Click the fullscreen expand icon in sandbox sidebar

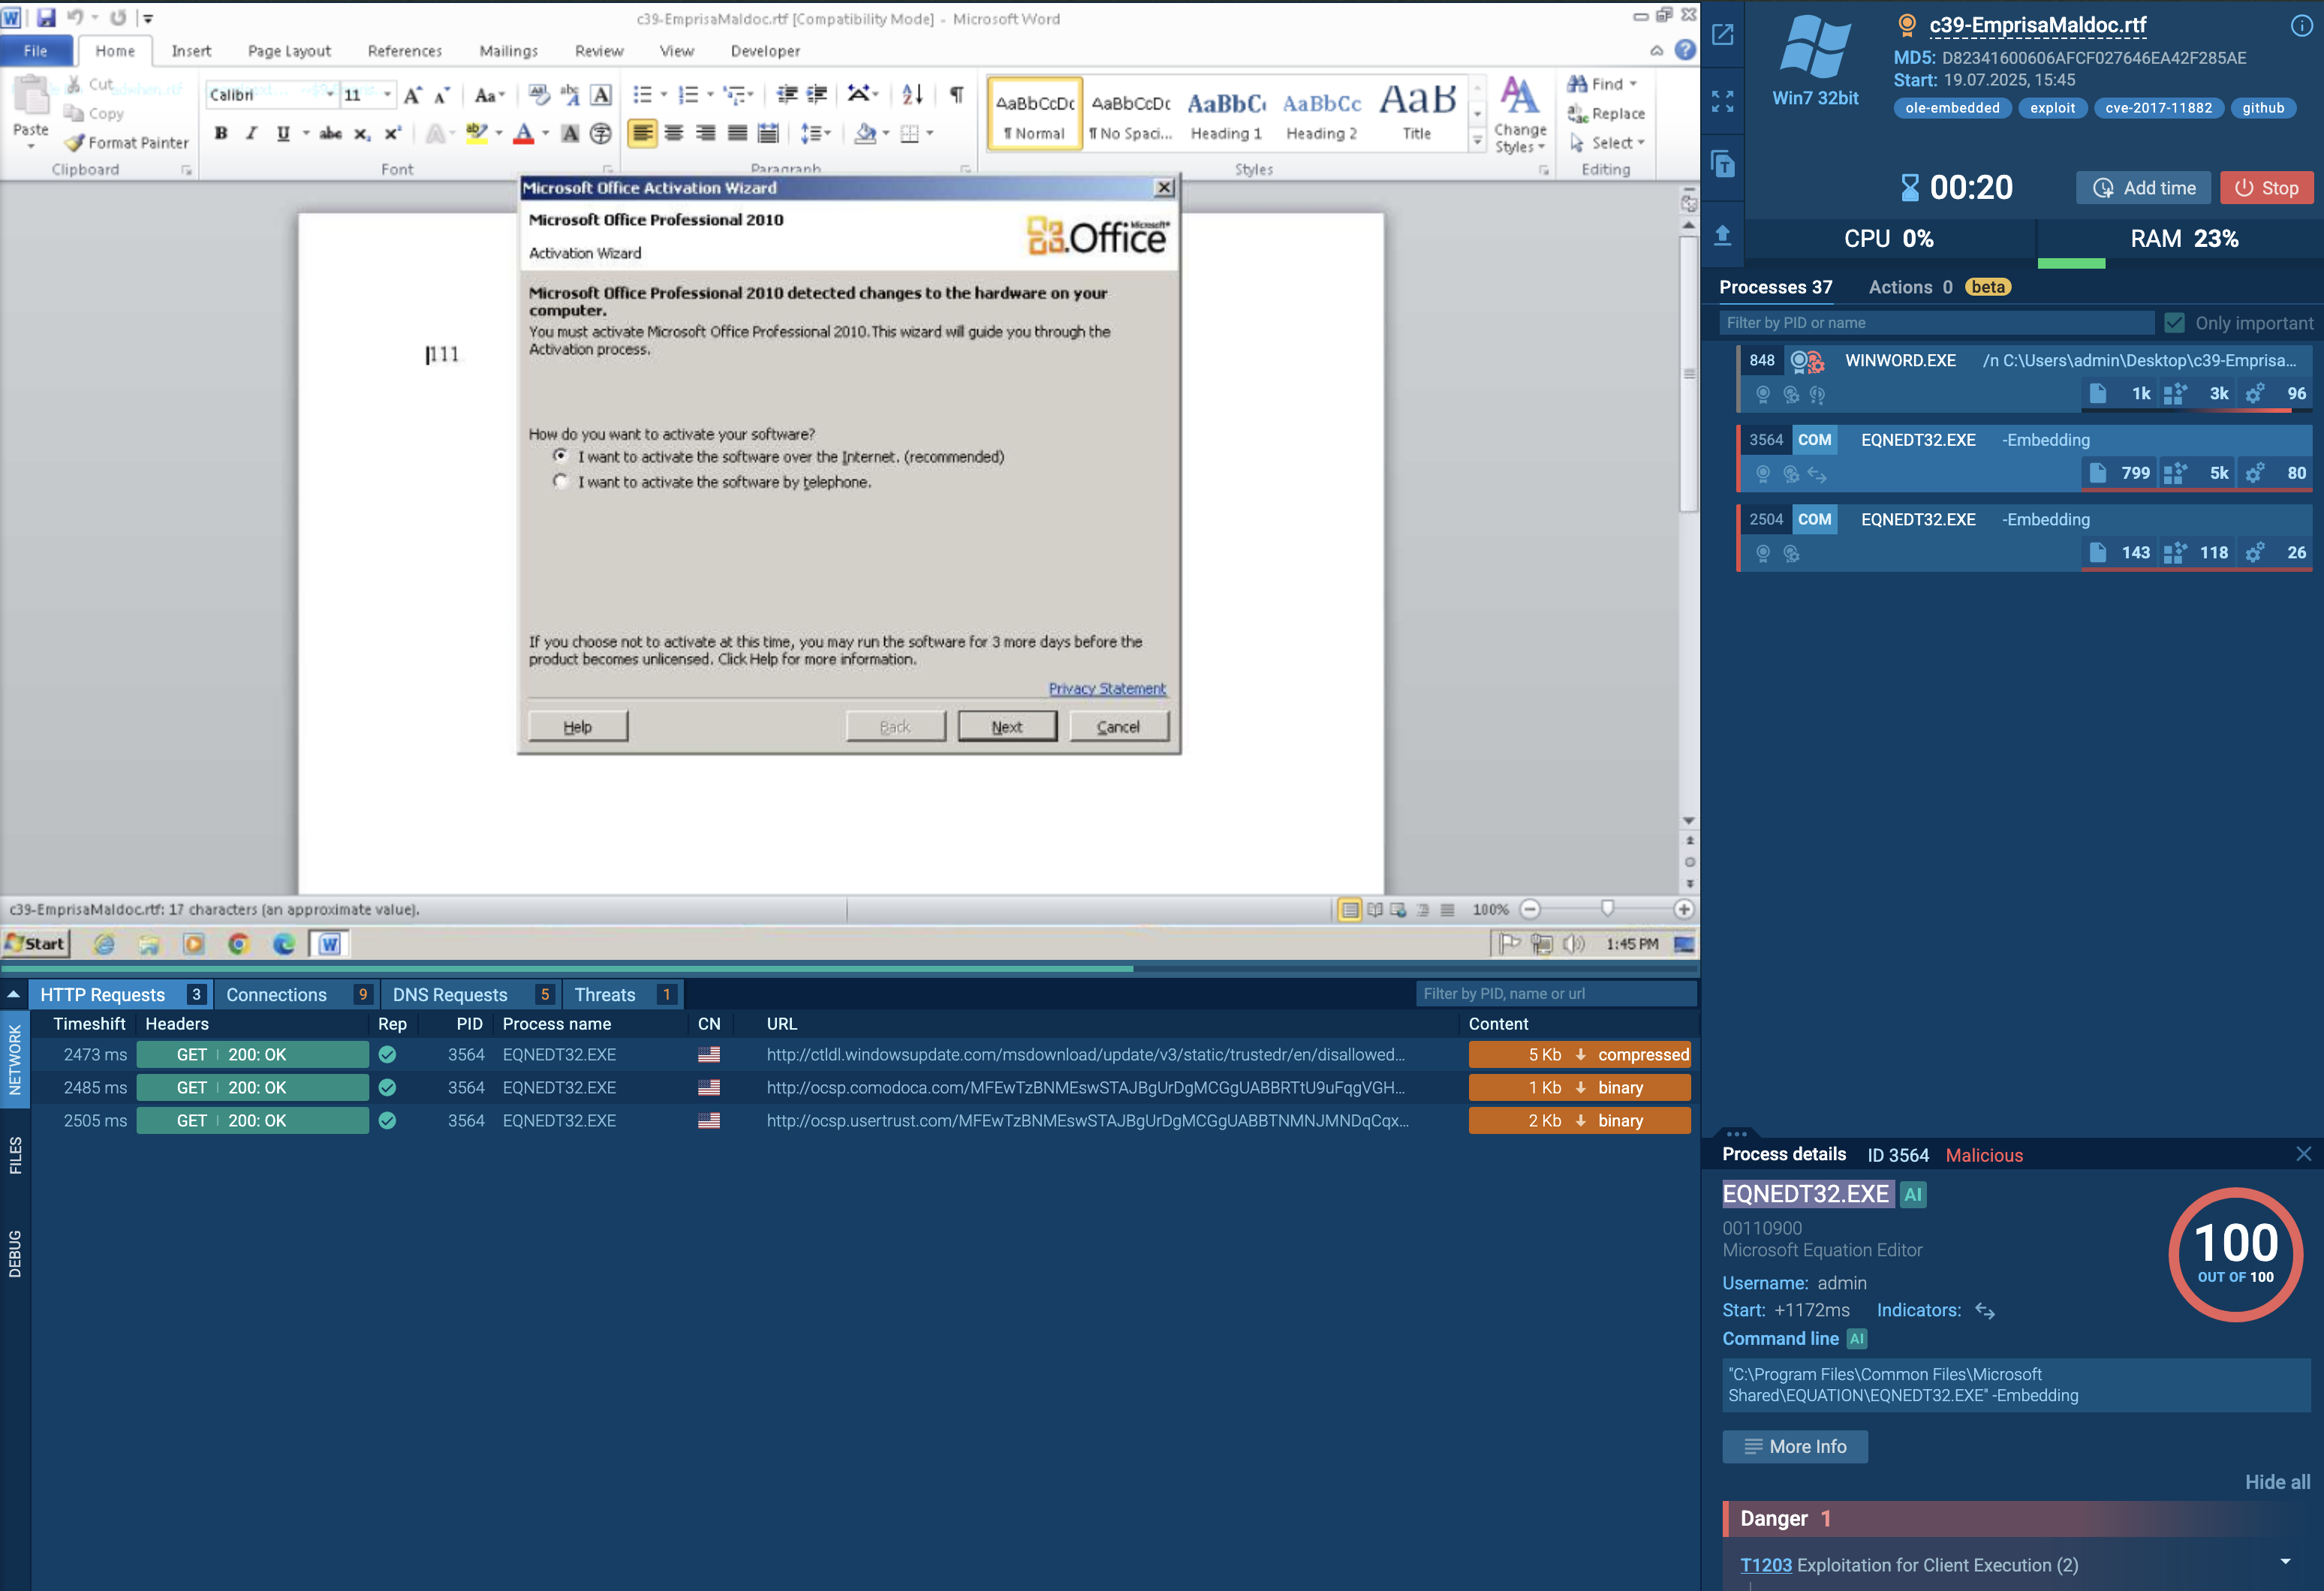pos(1722,101)
